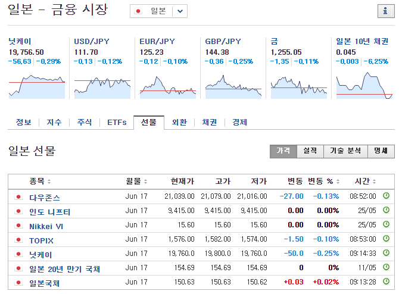The width and height of the screenshot is (399, 294).
Task: Open the 다우존스 futures link
Action: 45,196
